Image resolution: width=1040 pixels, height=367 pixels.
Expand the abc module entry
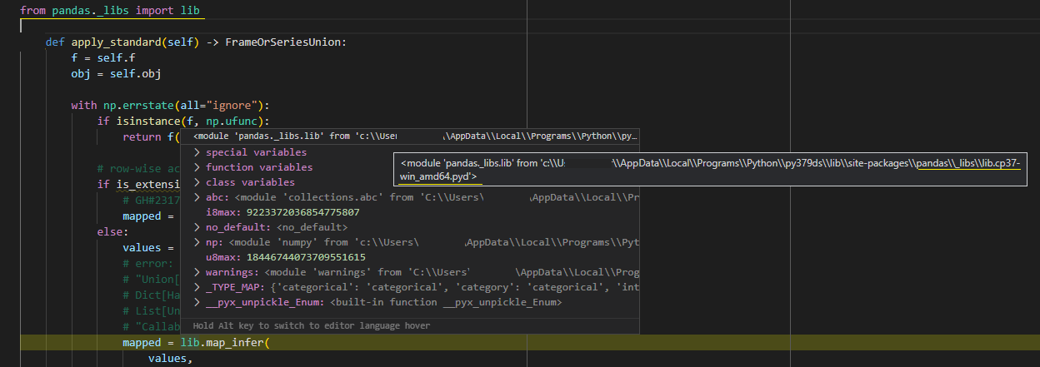(197, 197)
